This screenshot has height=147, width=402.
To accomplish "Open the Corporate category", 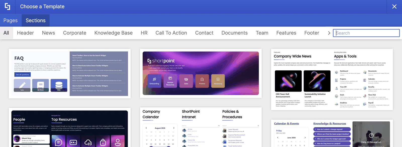I will [75, 33].
